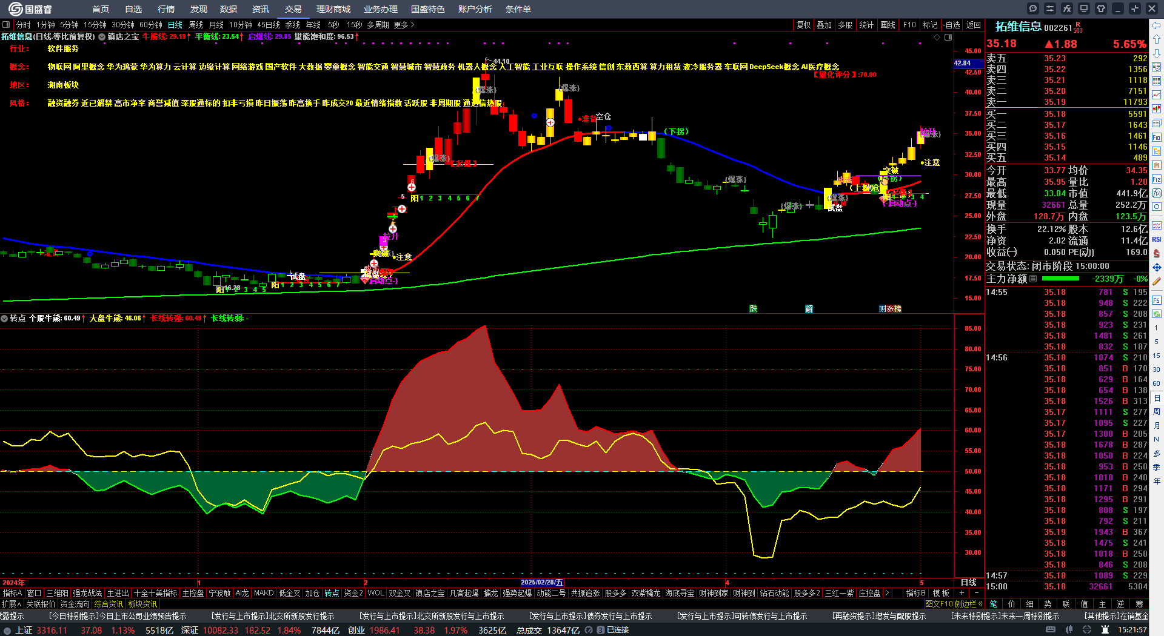This screenshot has width=1164, height=636.
Task: Open the skin (shirt) theme icon
Action: 1101,8
